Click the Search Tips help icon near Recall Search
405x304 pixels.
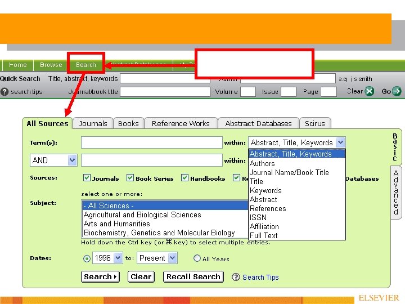click(x=236, y=277)
